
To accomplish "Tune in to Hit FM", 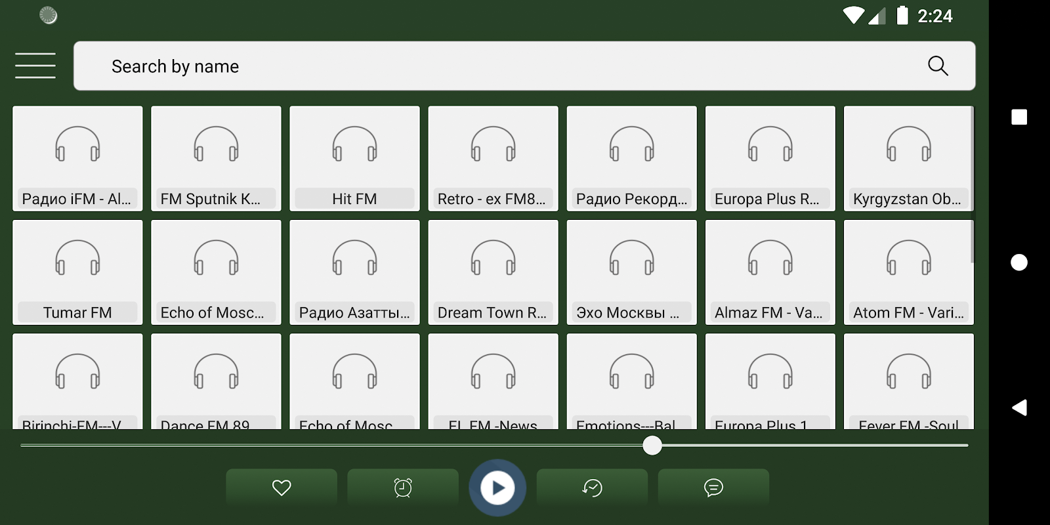I will (x=354, y=159).
